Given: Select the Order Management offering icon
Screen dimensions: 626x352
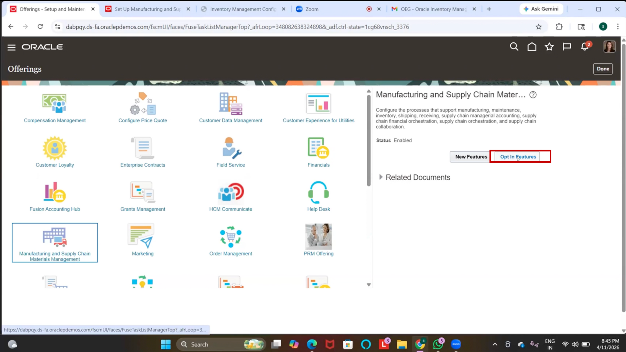Looking at the screenshot, I should pos(231,237).
